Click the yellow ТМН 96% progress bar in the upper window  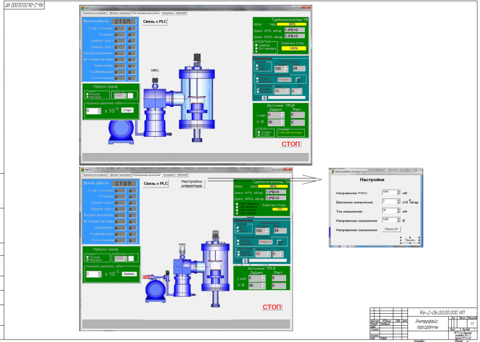click(292, 24)
